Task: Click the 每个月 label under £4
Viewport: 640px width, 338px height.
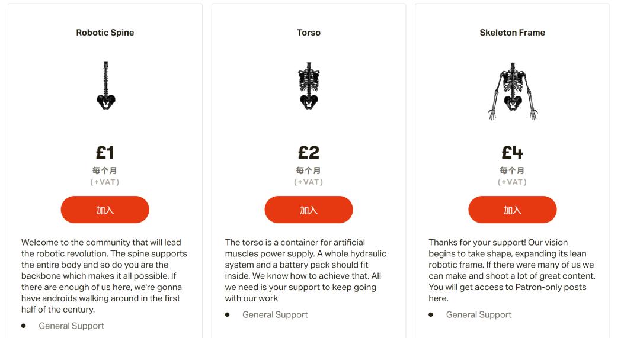Action: pos(512,170)
